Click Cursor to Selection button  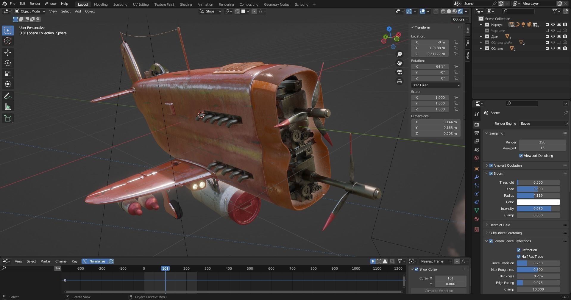(x=439, y=291)
